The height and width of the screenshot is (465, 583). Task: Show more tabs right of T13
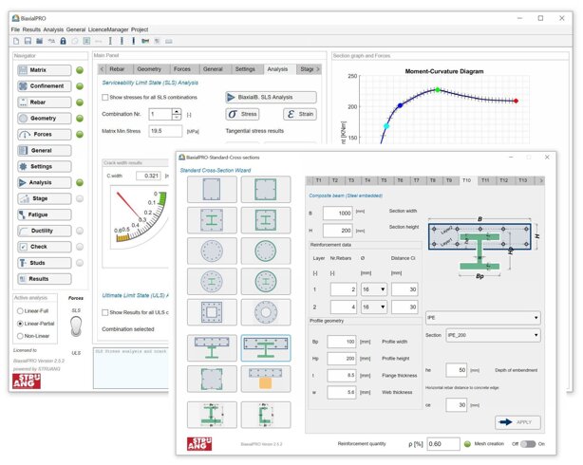click(x=540, y=180)
